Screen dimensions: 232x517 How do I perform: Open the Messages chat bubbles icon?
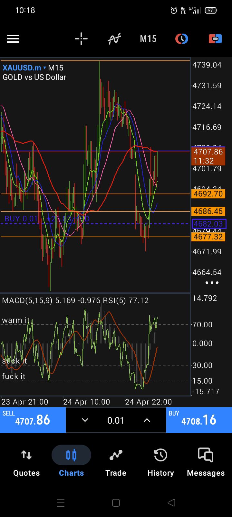[206, 455]
